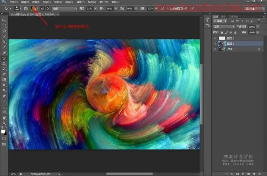The height and width of the screenshot is (176, 267).
Task: Toggle clean brush after each stroke
Action: click(48, 8)
